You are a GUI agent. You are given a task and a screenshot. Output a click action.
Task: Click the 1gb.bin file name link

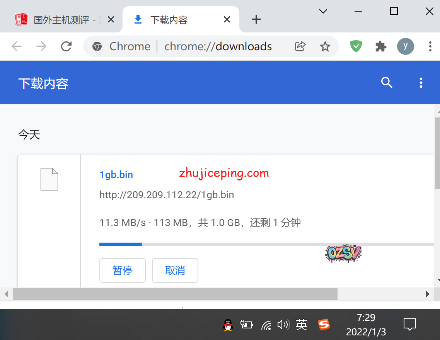[116, 175]
